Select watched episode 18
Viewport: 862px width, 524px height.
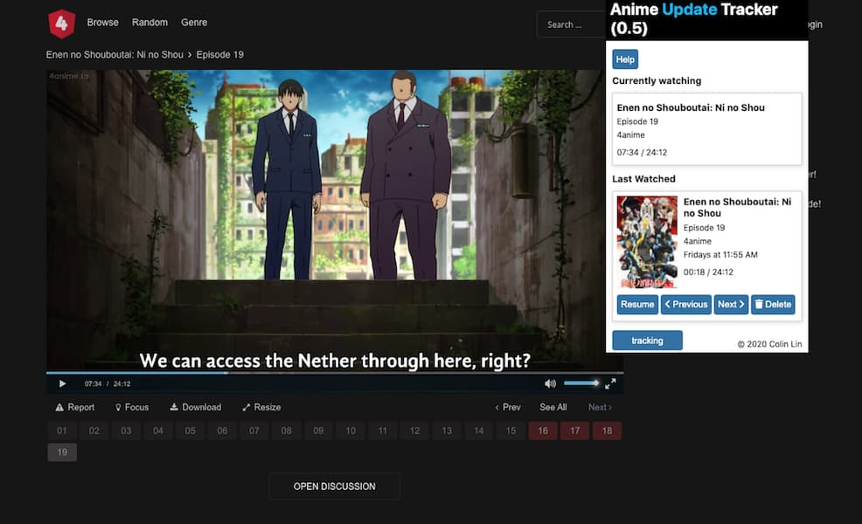point(607,431)
